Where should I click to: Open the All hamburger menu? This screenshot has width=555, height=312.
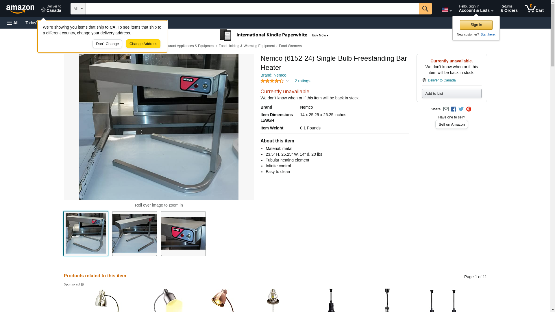(x=13, y=23)
